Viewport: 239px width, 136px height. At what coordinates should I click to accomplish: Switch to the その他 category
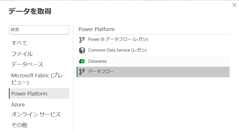(x=19, y=125)
